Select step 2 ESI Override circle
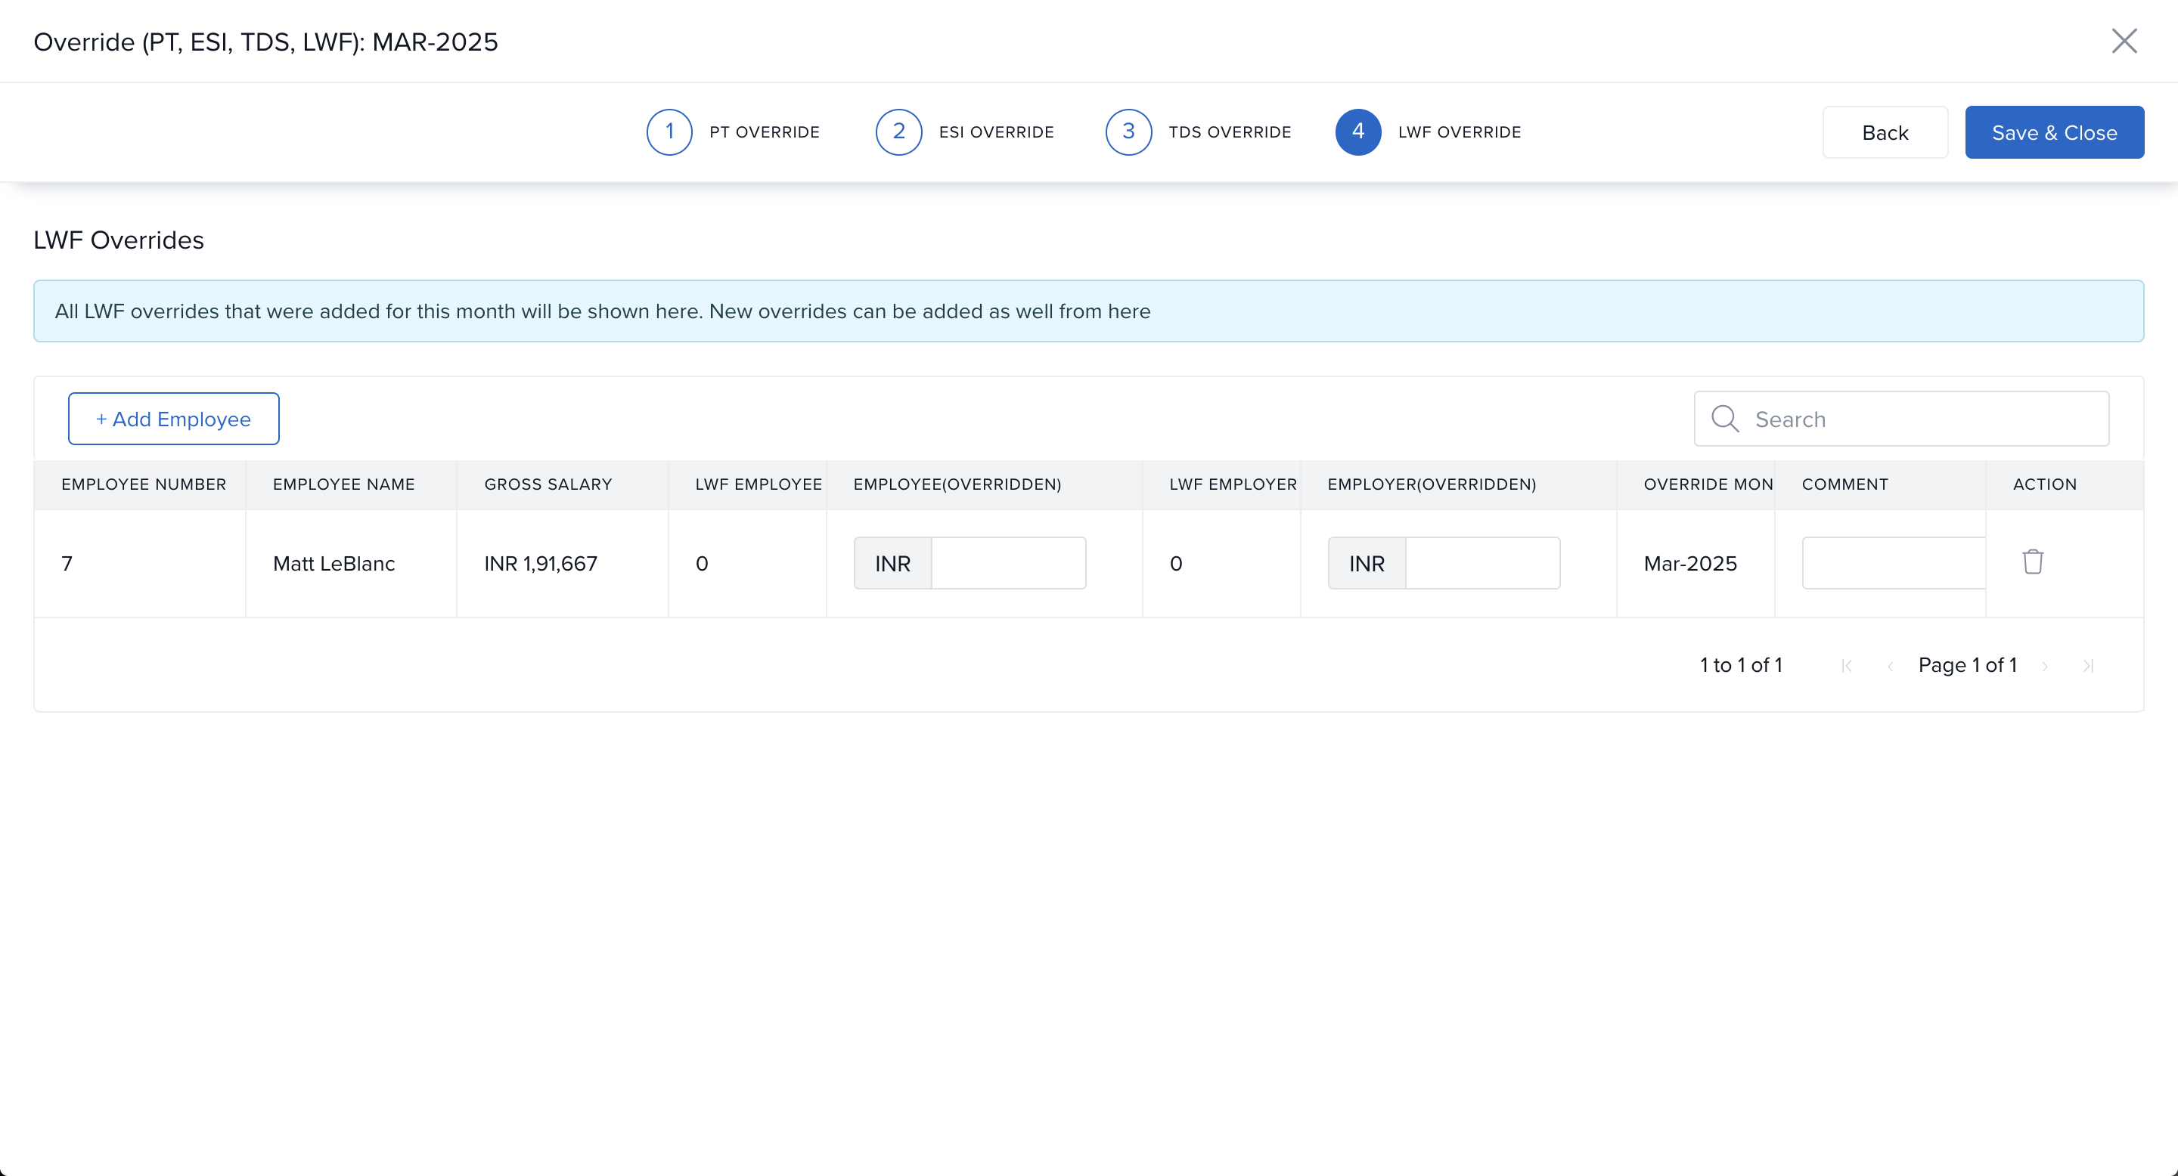The image size is (2178, 1176). (x=898, y=132)
